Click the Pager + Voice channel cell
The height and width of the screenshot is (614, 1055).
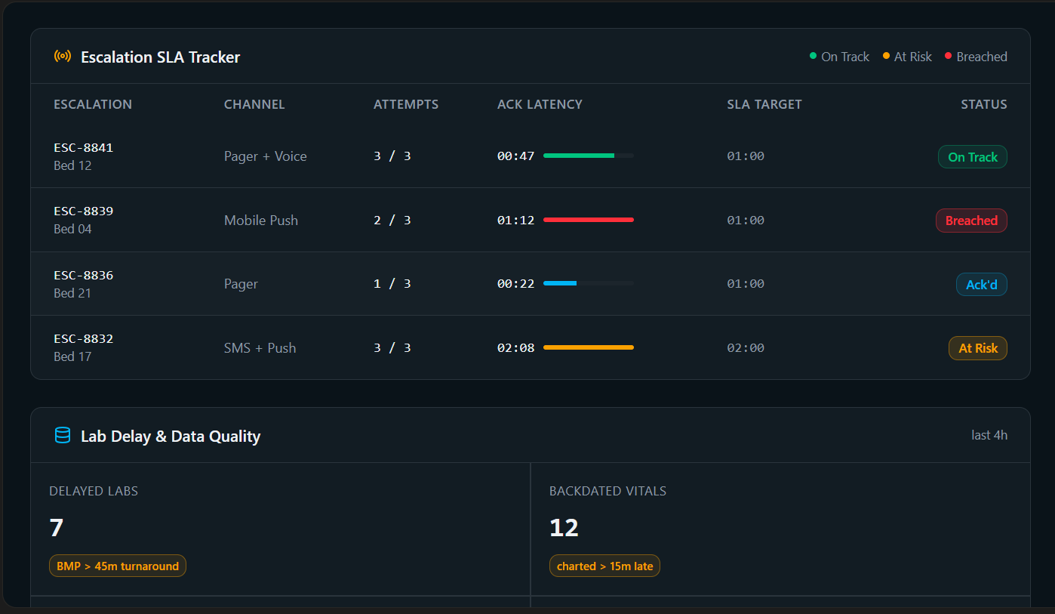click(266, 156)
